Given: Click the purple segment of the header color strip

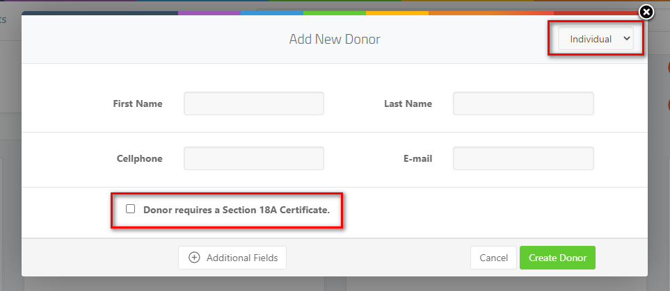Looking at the screenshot, I should (209, 13).
